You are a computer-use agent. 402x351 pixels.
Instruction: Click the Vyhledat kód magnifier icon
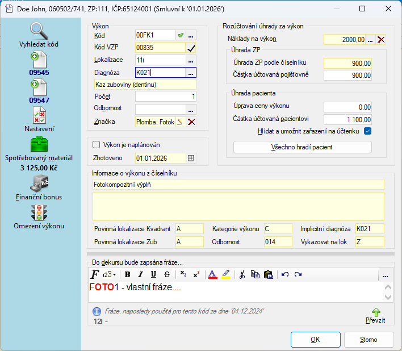(x=39, y=30)
